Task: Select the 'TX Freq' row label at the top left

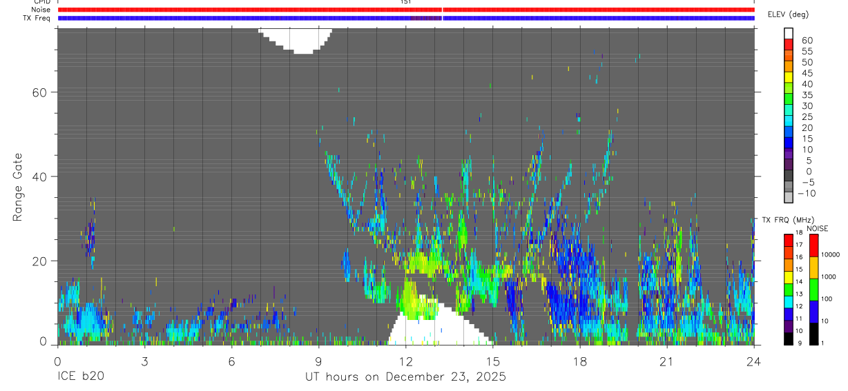Action: pyautogui.click(x=36, y=18)
